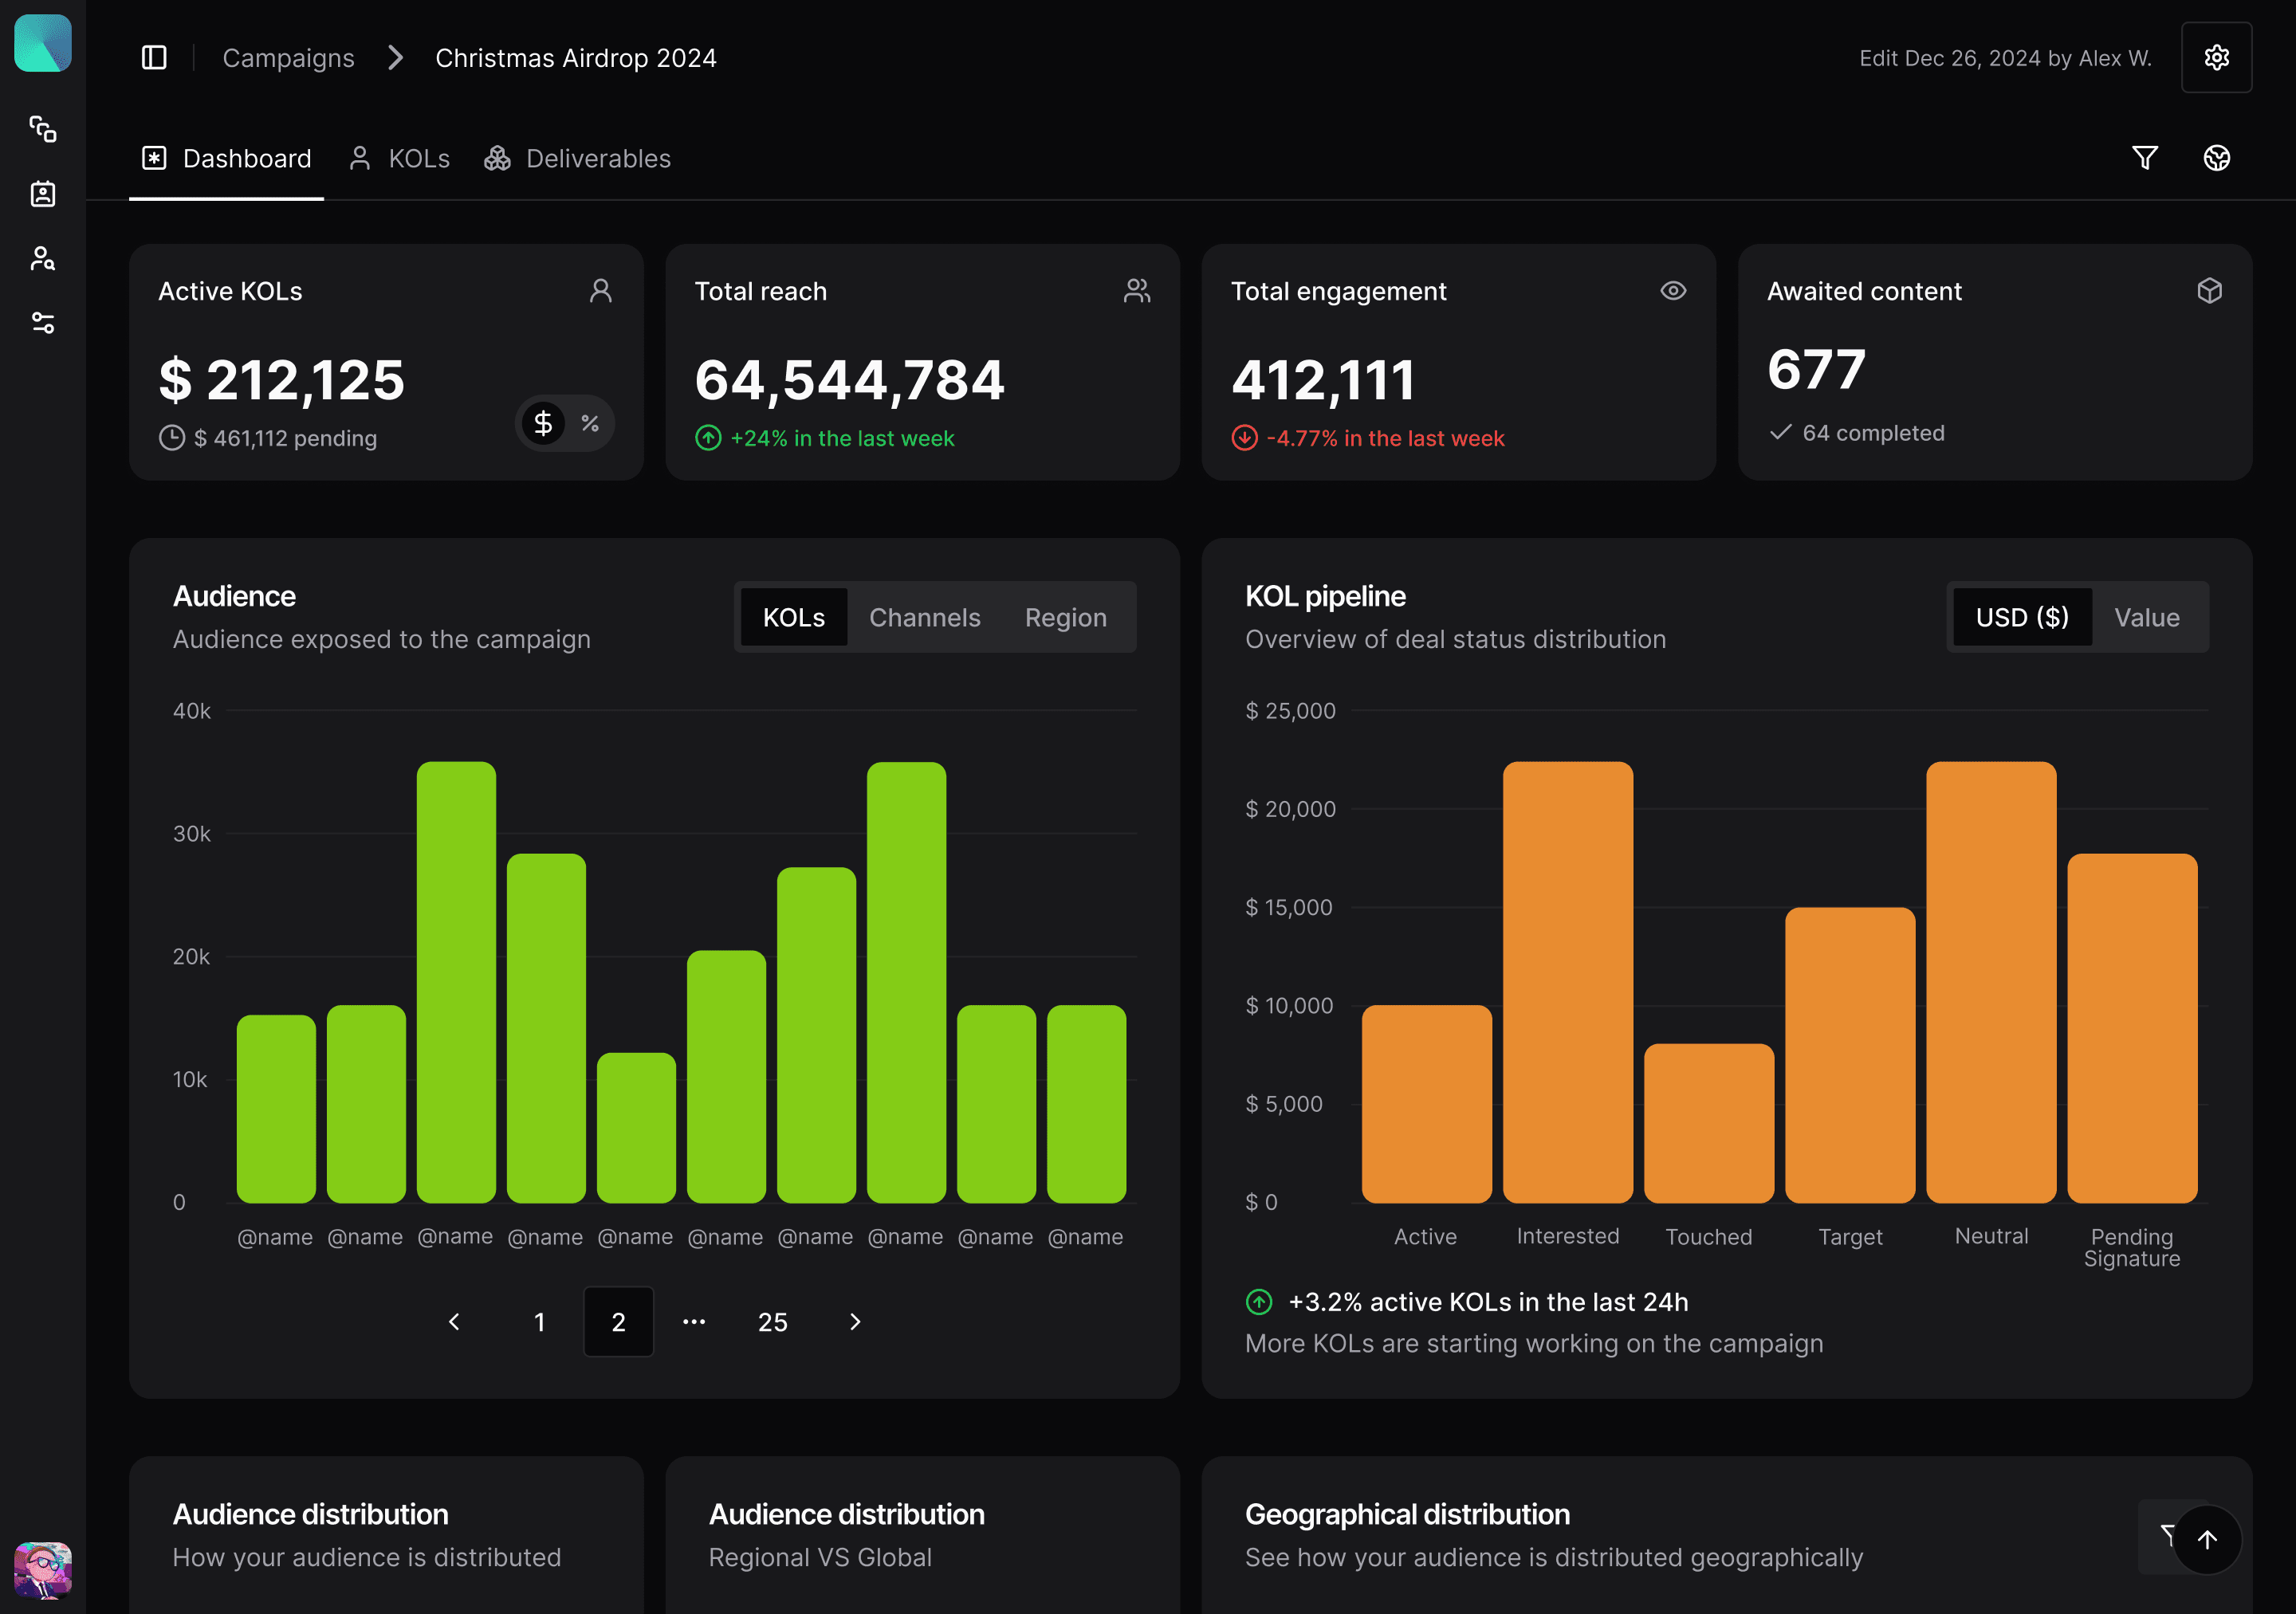Click checkmark beside 64 completed
Viewport: 2296px width, 1614px height.
(1780, 433)
